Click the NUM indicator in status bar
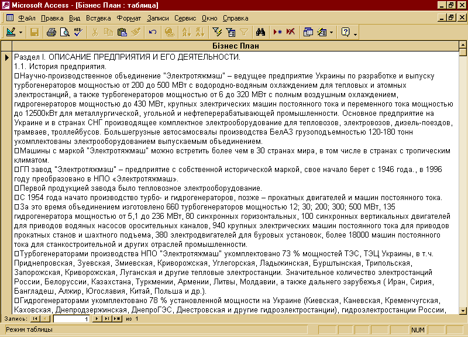Screen dimensions: 468x337 tap(418, 330)
